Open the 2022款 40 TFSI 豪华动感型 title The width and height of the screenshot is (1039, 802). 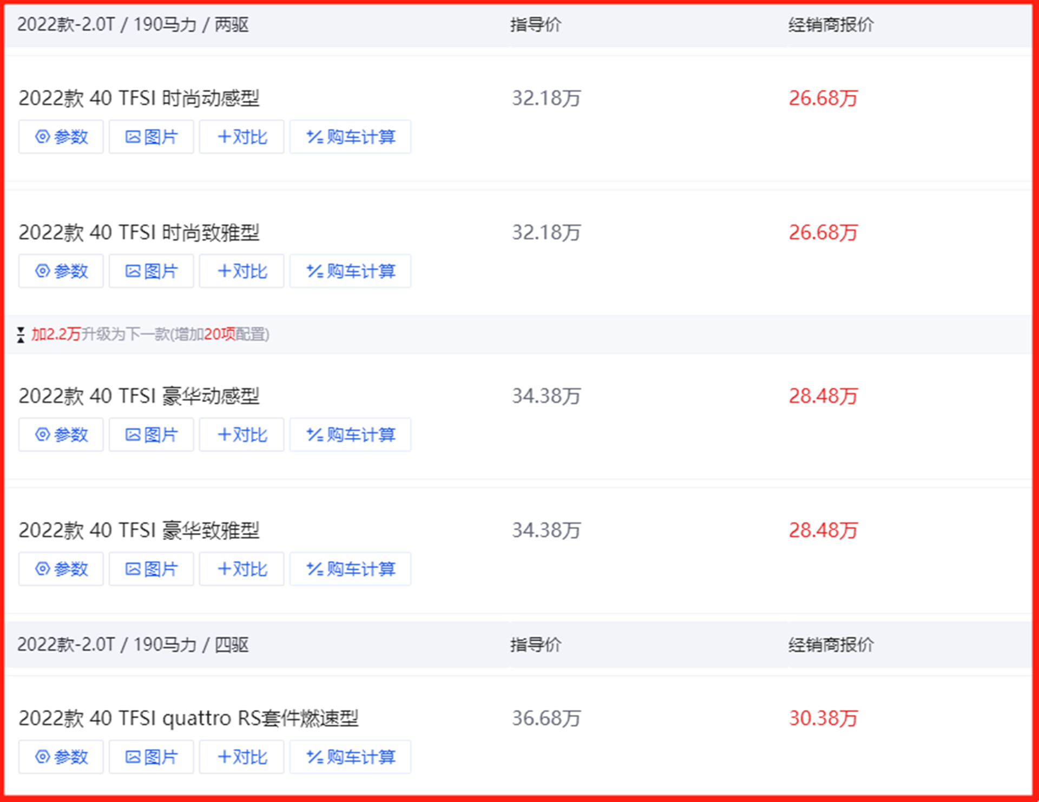coord(139,396)
